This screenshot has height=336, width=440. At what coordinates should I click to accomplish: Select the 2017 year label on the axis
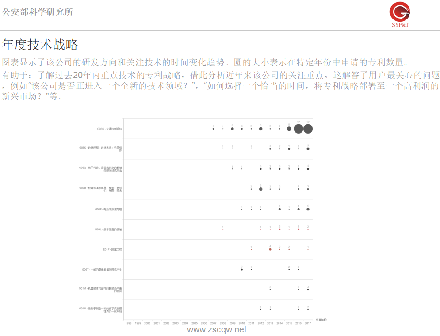[x=307, y=323]
